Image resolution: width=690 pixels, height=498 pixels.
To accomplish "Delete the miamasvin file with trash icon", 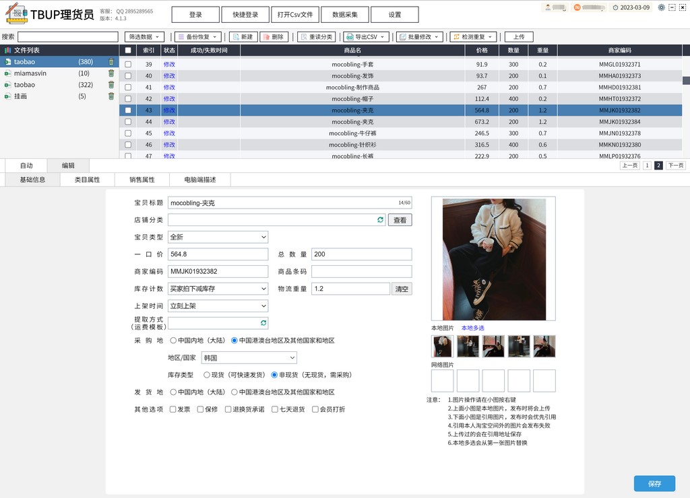I will click(111, 73).
